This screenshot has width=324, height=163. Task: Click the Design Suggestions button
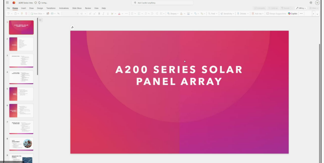276,14
